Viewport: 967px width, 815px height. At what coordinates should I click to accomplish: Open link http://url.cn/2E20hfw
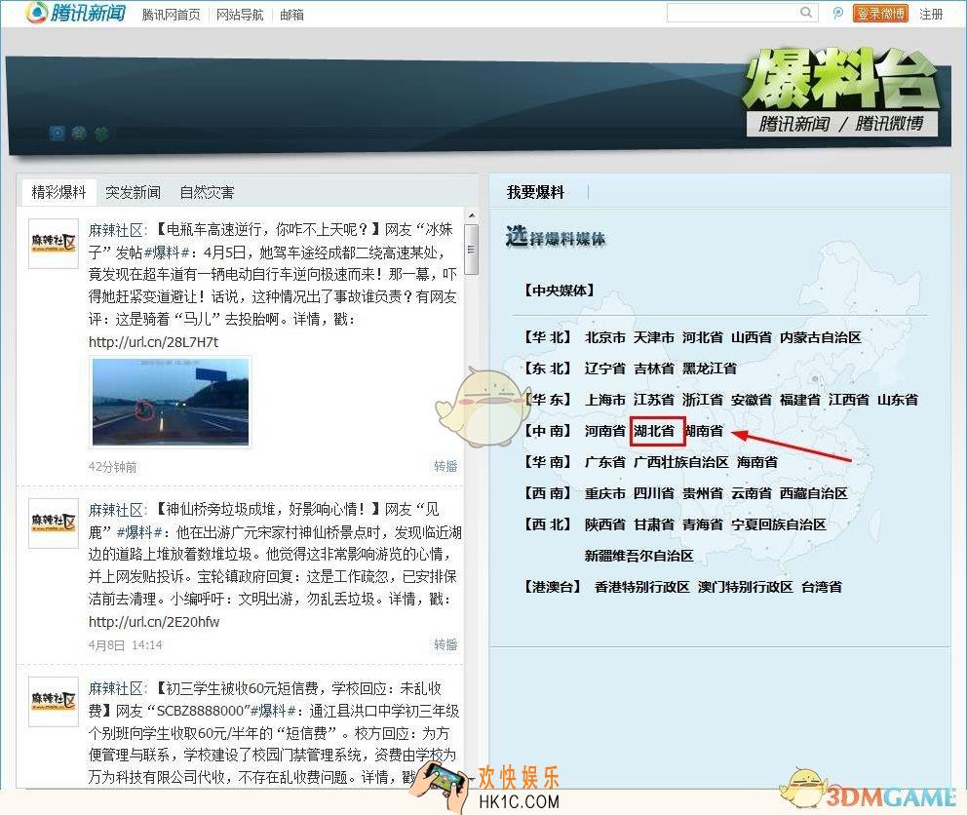[x=154, y=621]
